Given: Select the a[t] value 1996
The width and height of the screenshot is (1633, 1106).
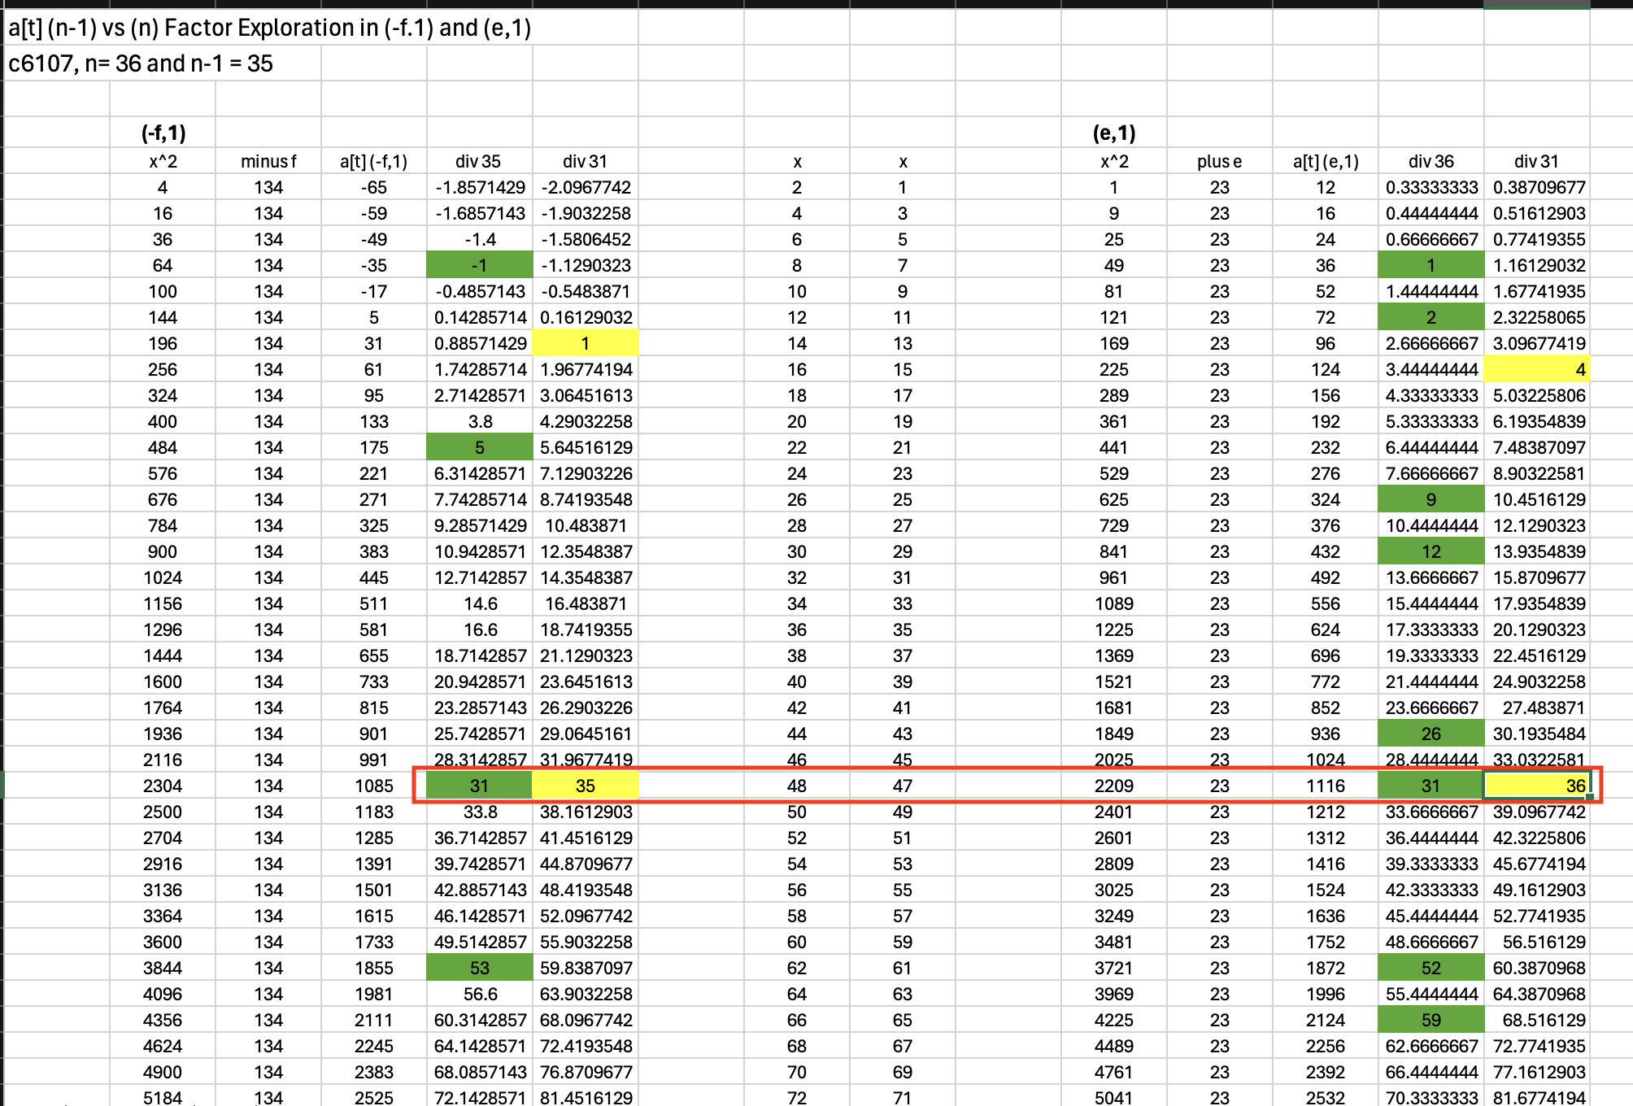Looking at the screenshot, I should click(x=1326, y=994).
